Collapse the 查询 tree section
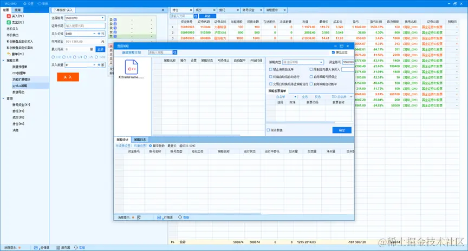Screen dimensions: 468x251 3,98
